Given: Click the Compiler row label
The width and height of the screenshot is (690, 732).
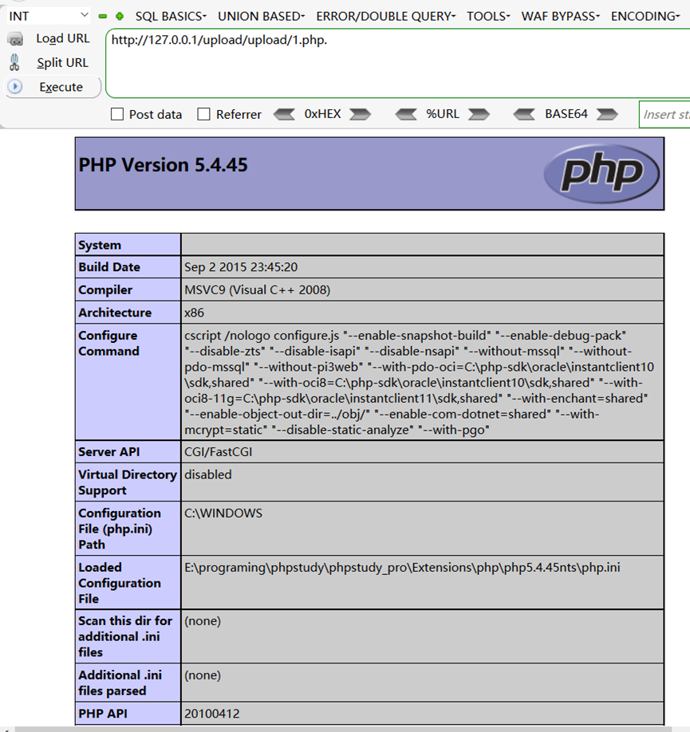Looking at the screenshot, I should [105, 290].
